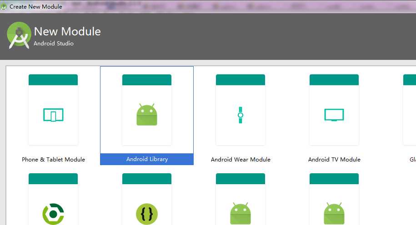Choose the Android Library robot icon
This screenshot has height=225, width=416.
(x=147, y=115)
